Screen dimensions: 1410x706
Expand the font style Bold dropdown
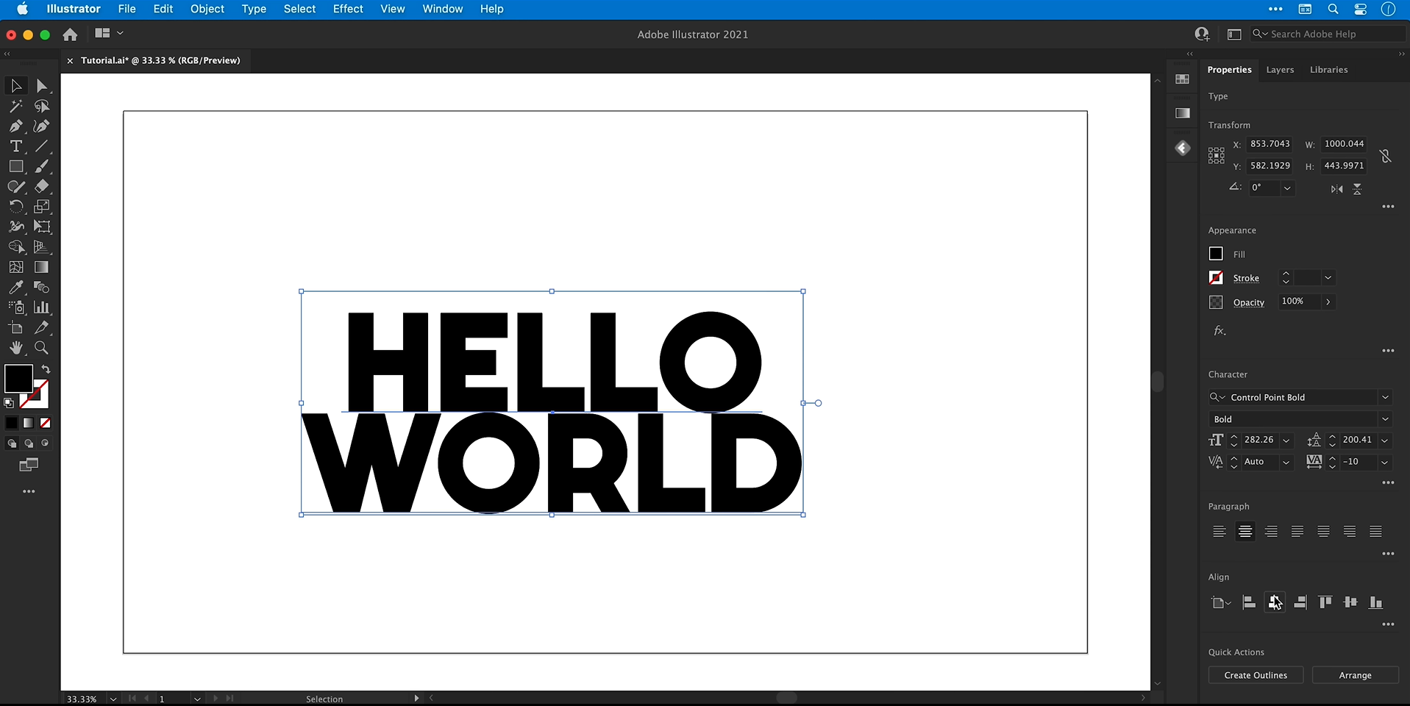(x=1386, y=419)
